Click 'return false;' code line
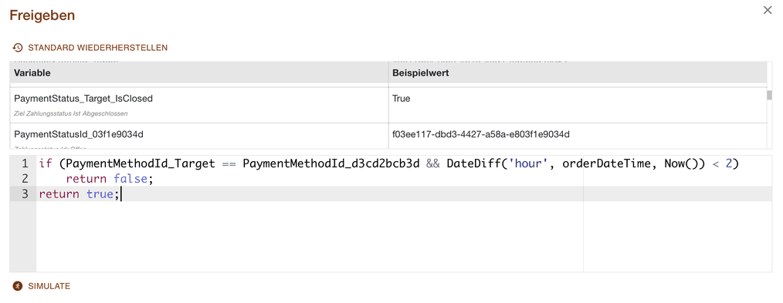Screen dimensions: 783x303 point(110,178)
